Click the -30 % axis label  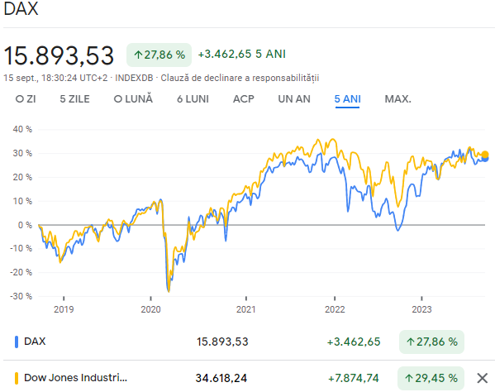(x=21, y=296)
